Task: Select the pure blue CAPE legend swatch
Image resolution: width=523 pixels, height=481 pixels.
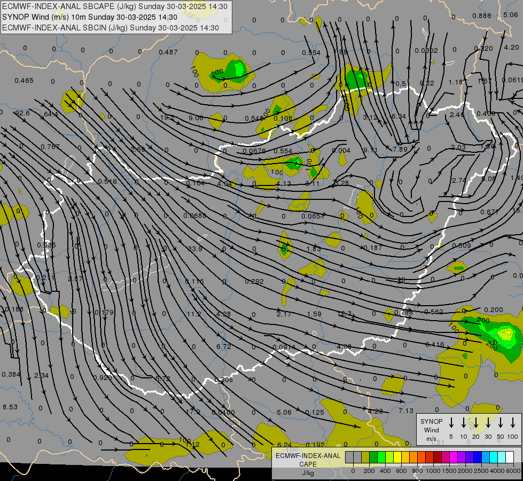Action: tap(478, 457)
